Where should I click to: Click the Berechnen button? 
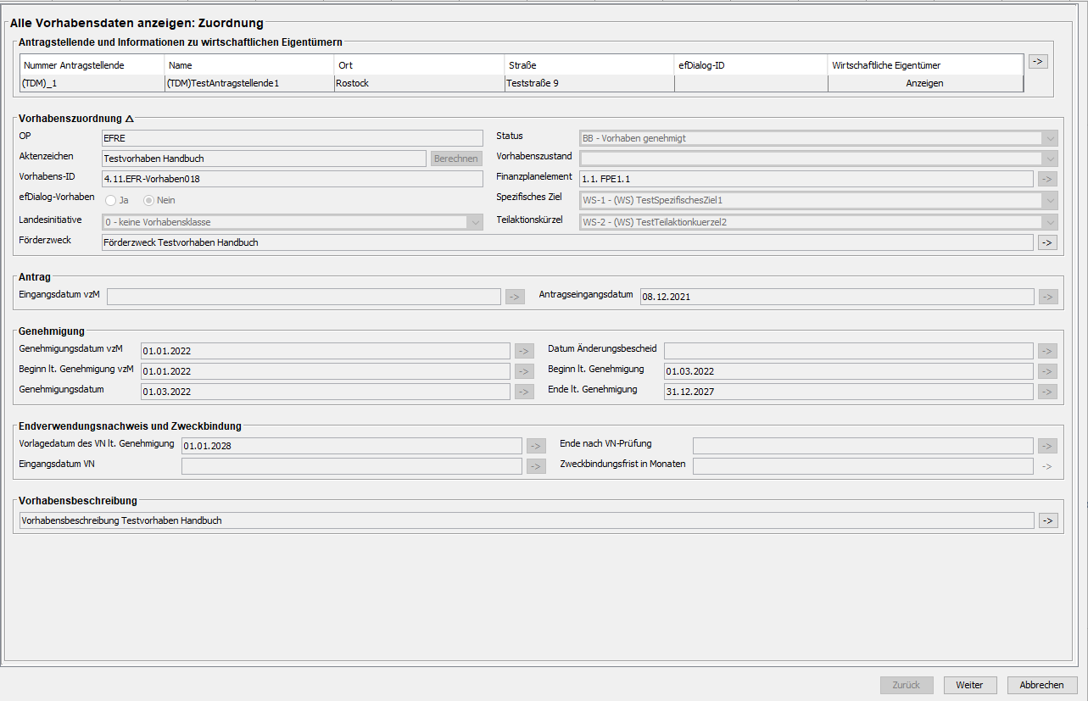click(x=456, y=159)
